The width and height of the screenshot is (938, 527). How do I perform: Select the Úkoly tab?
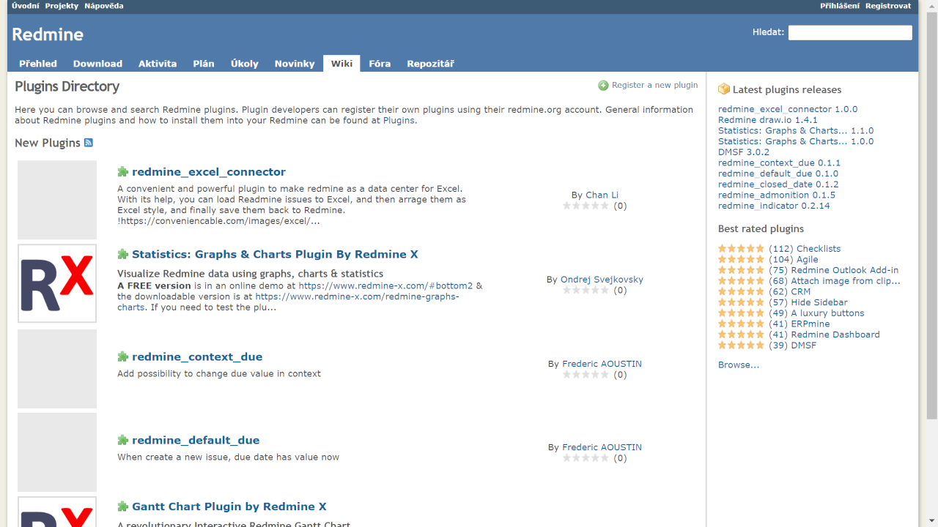pos(244,64)
